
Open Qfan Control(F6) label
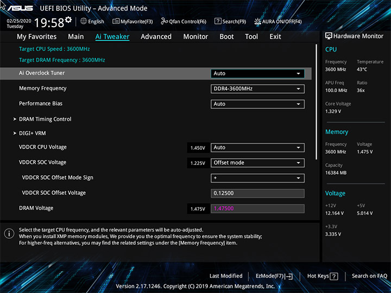point(187,22)
